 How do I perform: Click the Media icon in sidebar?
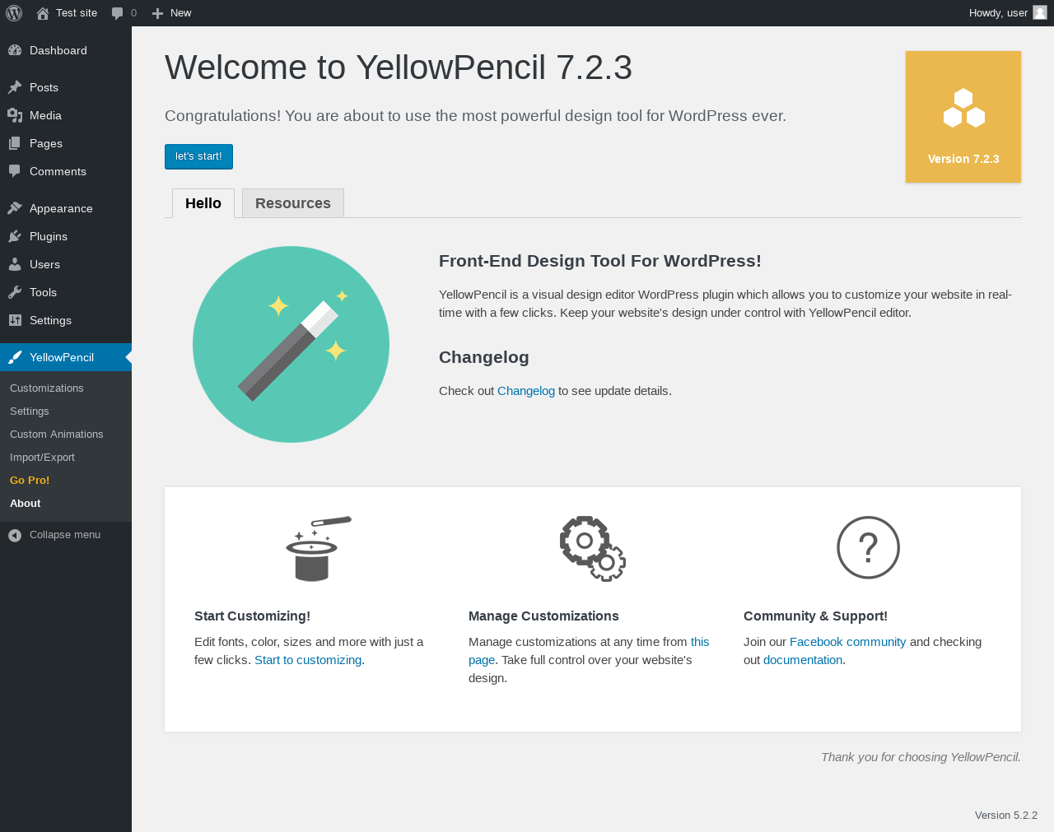pos(15,115)
